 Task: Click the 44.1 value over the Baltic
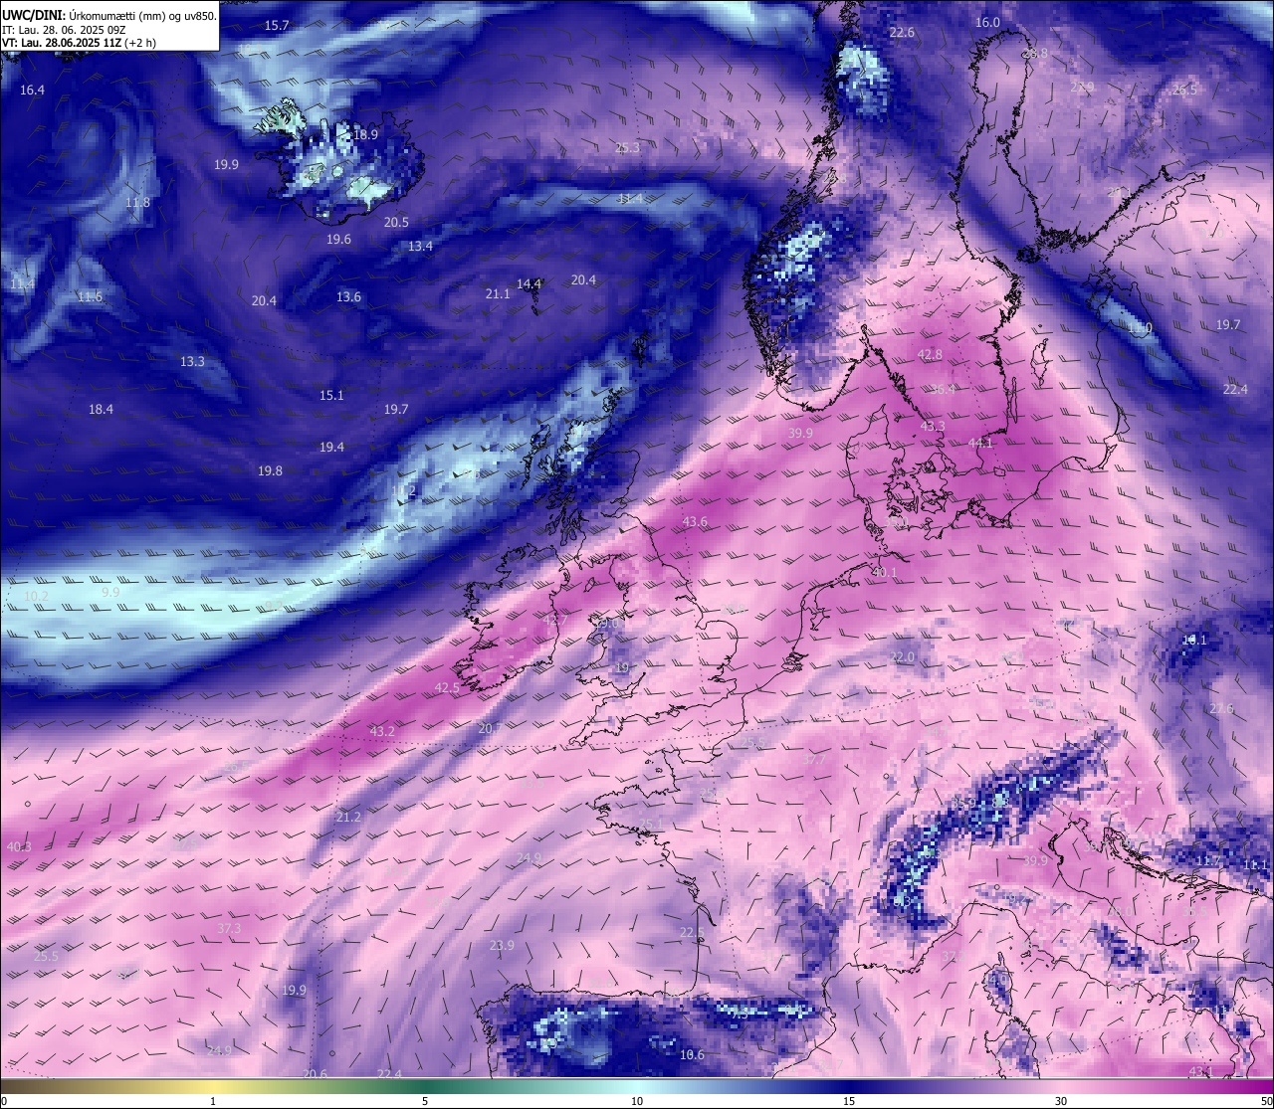[980, 444]
